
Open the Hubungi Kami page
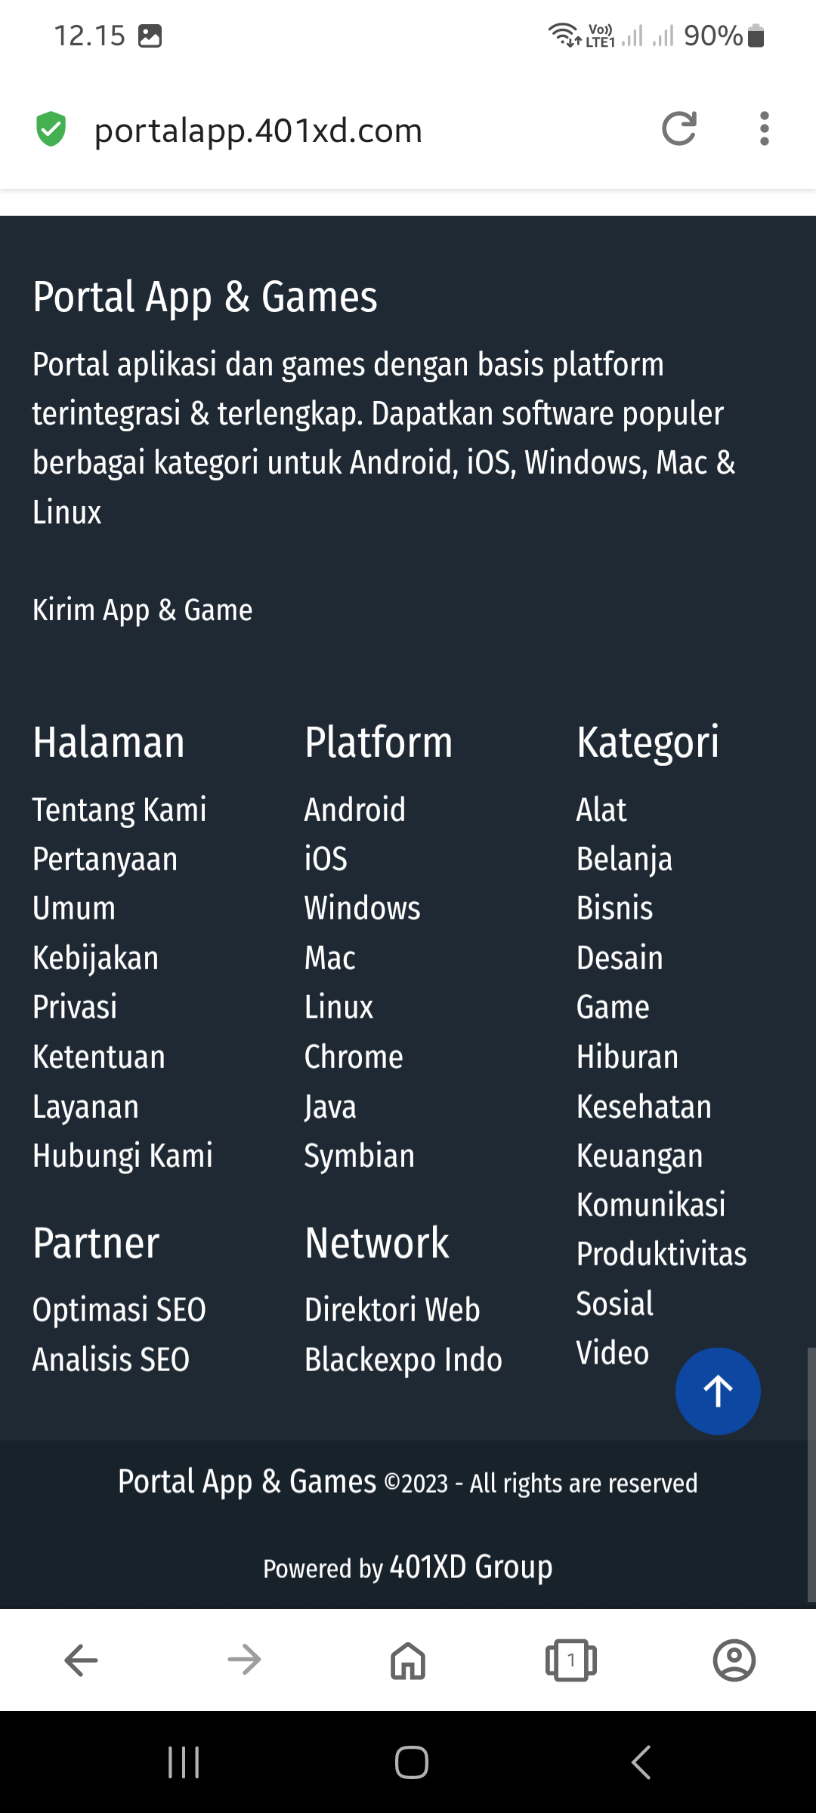pyautogui.click(x=122, y=1156)
